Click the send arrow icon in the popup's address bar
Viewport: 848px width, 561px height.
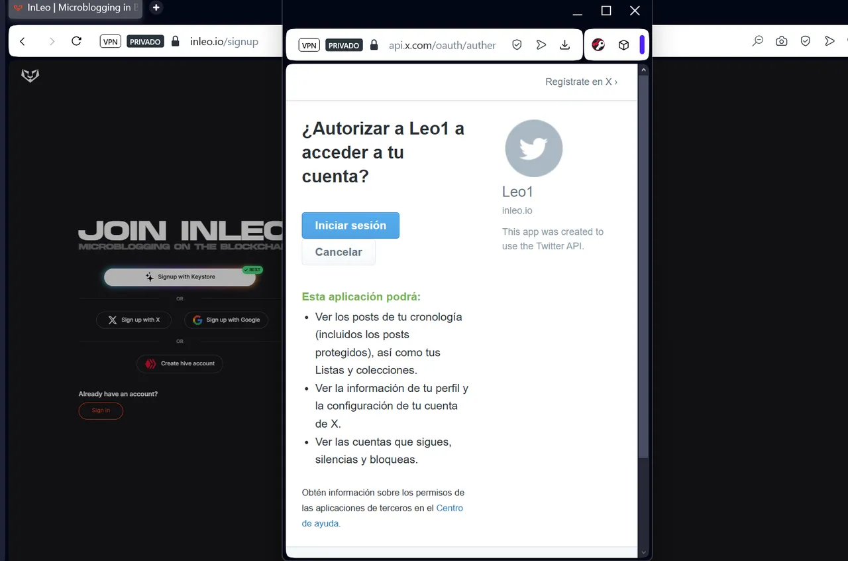541,45
